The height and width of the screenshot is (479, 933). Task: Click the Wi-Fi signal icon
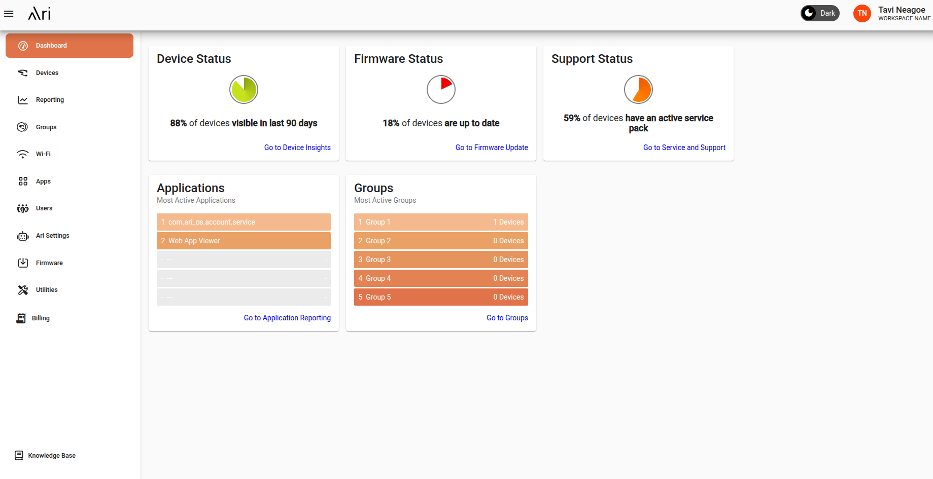(x=22, y=154)
